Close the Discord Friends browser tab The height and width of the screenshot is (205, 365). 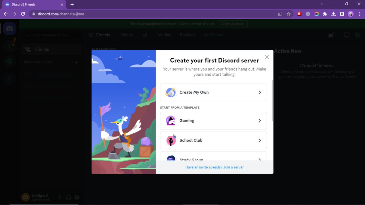pos(62,5)
